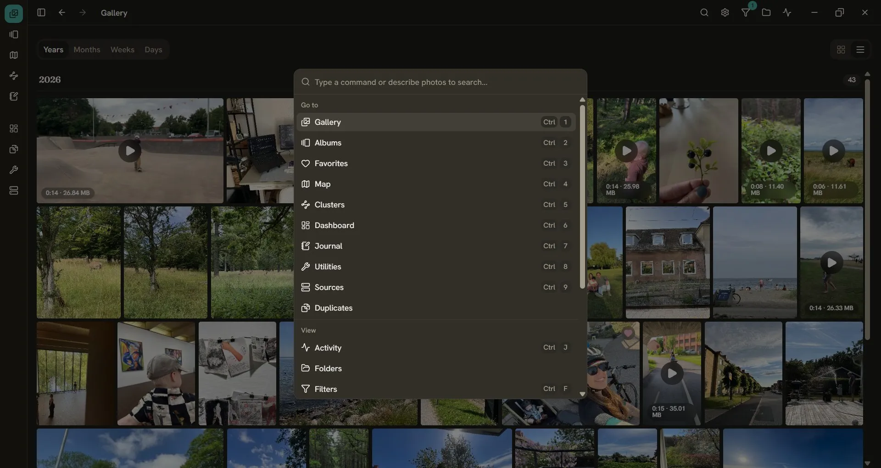Open filters funnel with badge

[746, 12]
